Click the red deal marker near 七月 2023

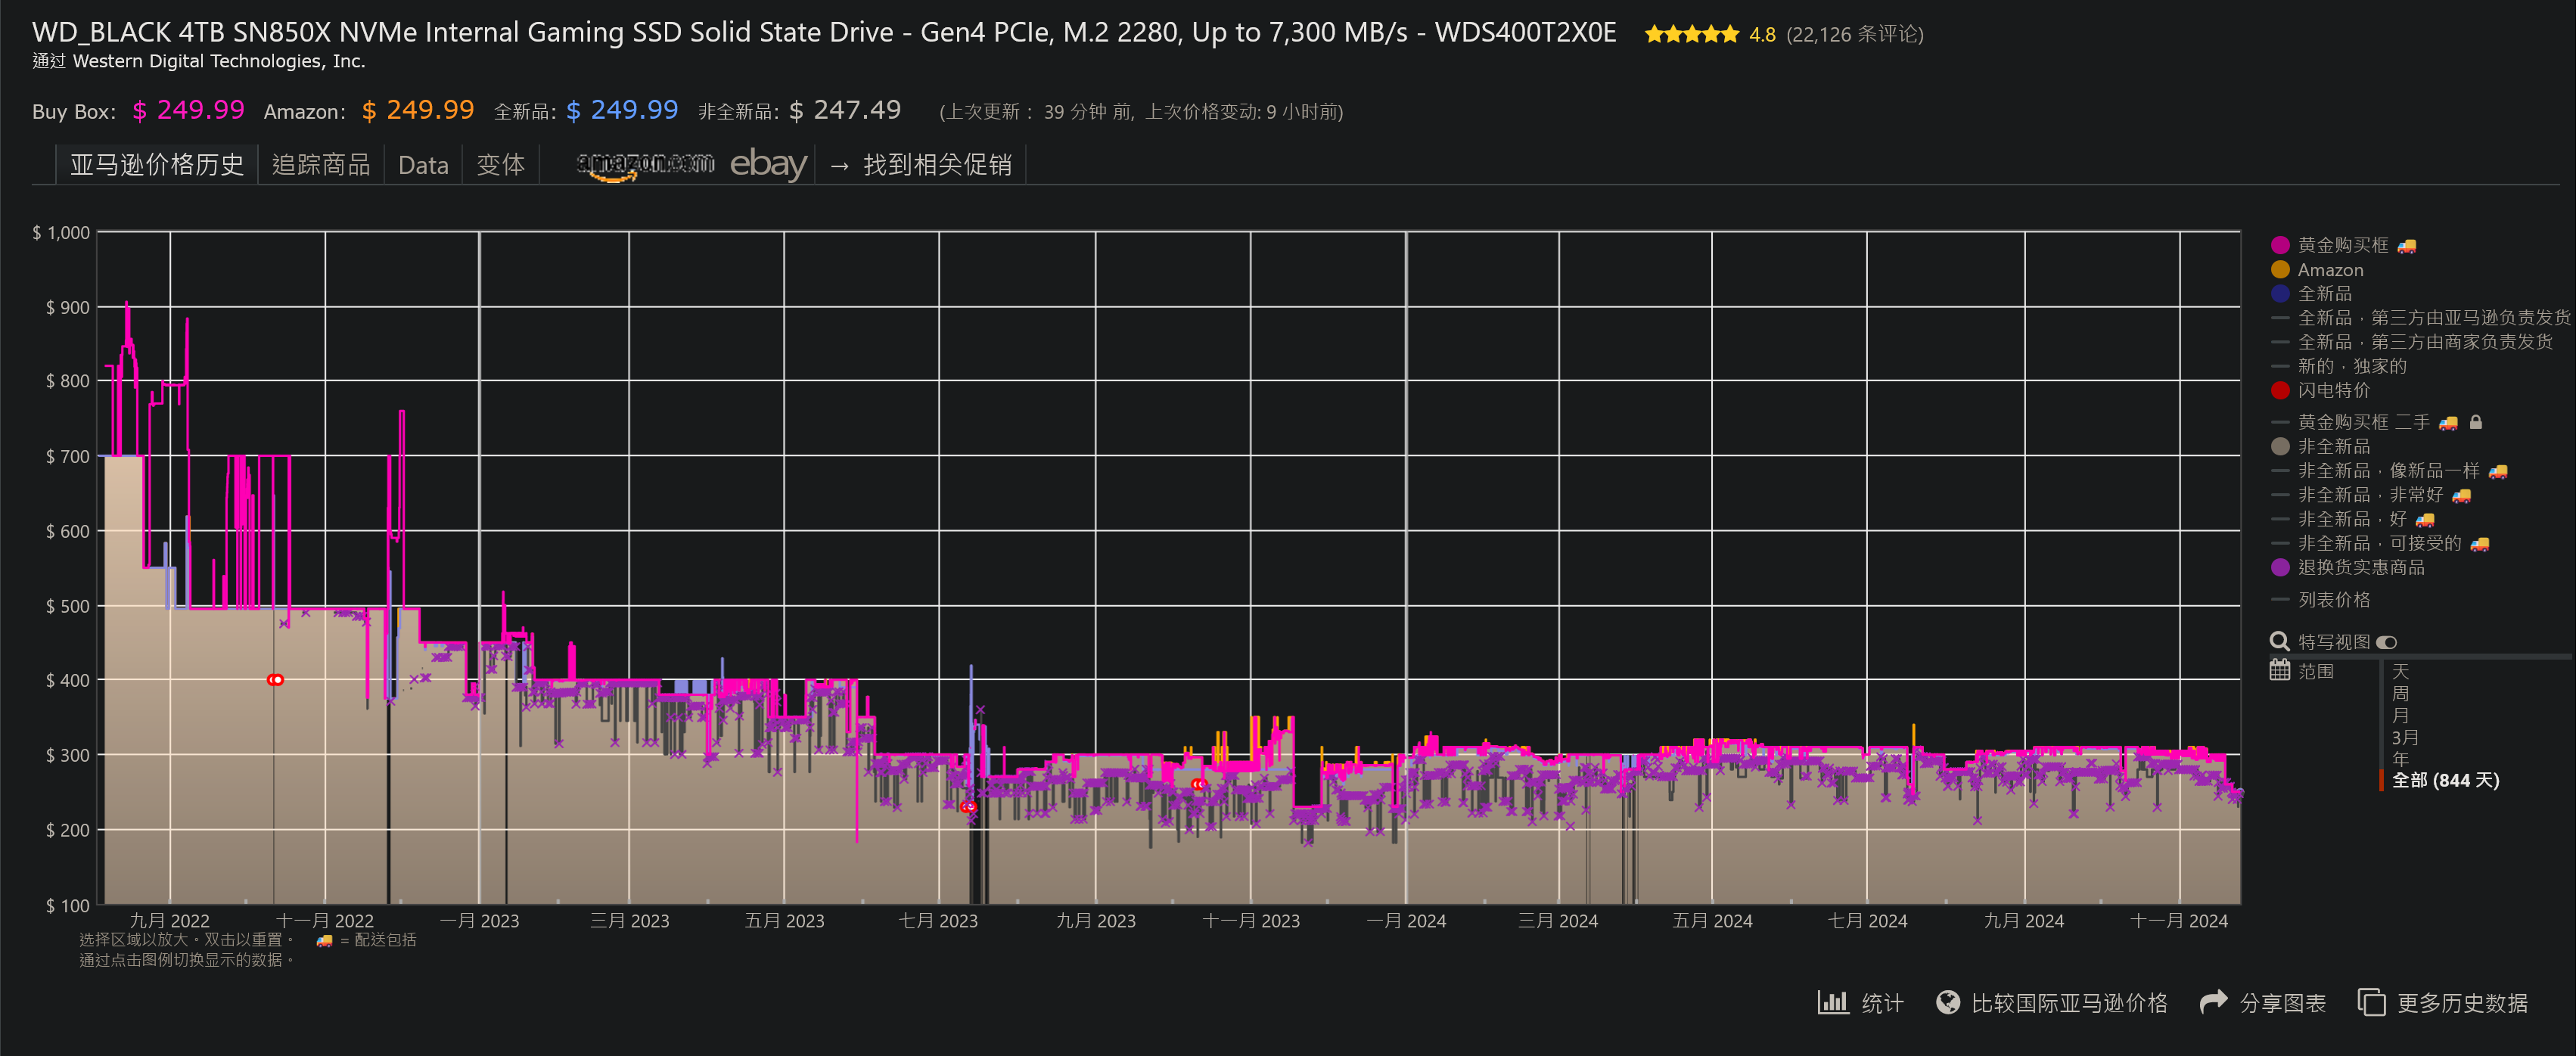click(x=967, y=806)
